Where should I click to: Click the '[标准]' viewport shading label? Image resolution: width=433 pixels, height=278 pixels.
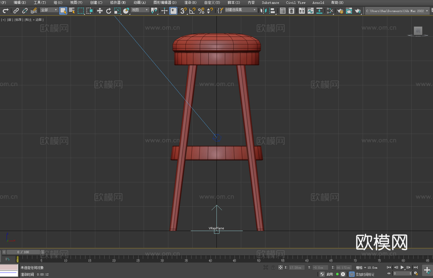[19, 20]
